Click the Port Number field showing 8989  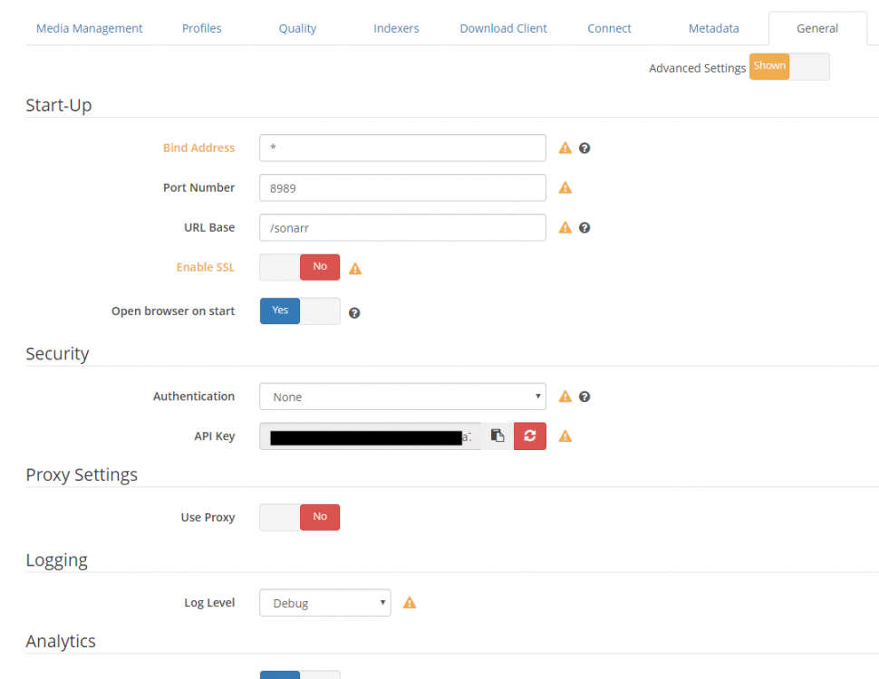pyautogui.click(x=402, y=187)
